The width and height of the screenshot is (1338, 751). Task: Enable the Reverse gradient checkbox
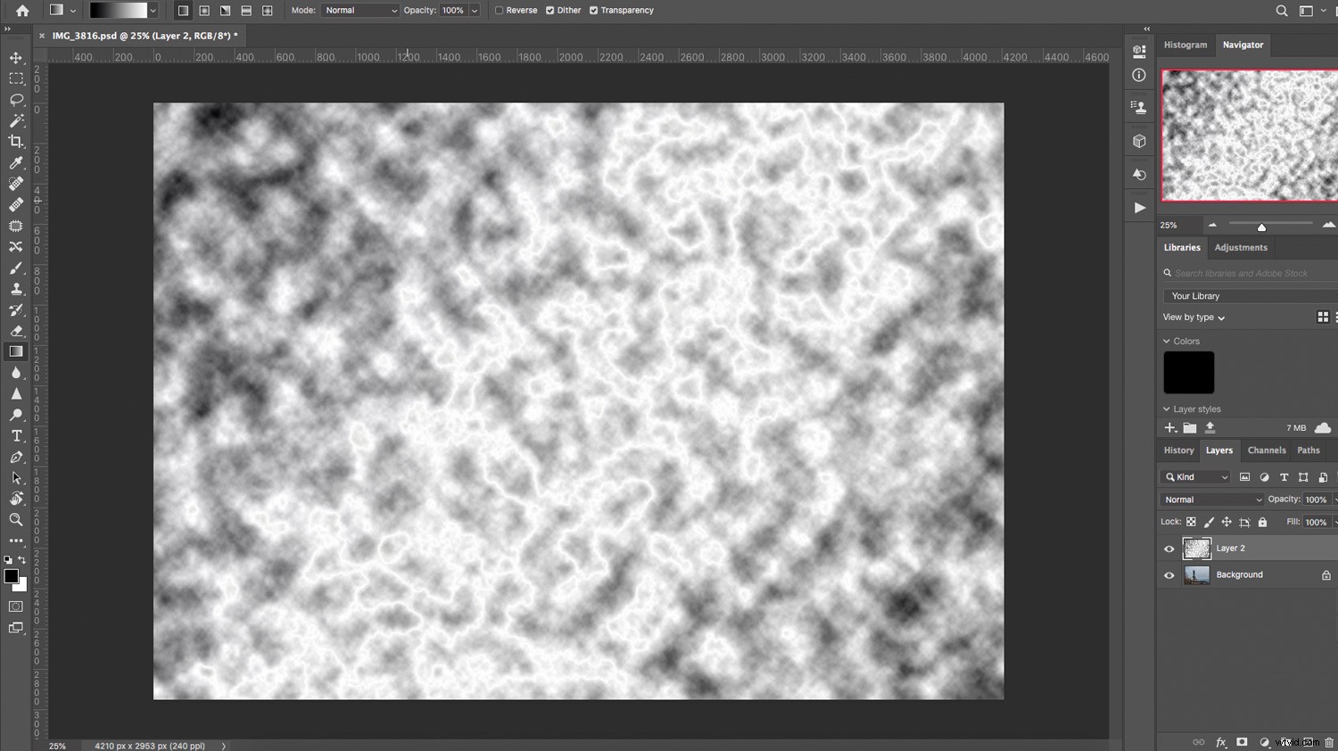click(x=499, y=10)
